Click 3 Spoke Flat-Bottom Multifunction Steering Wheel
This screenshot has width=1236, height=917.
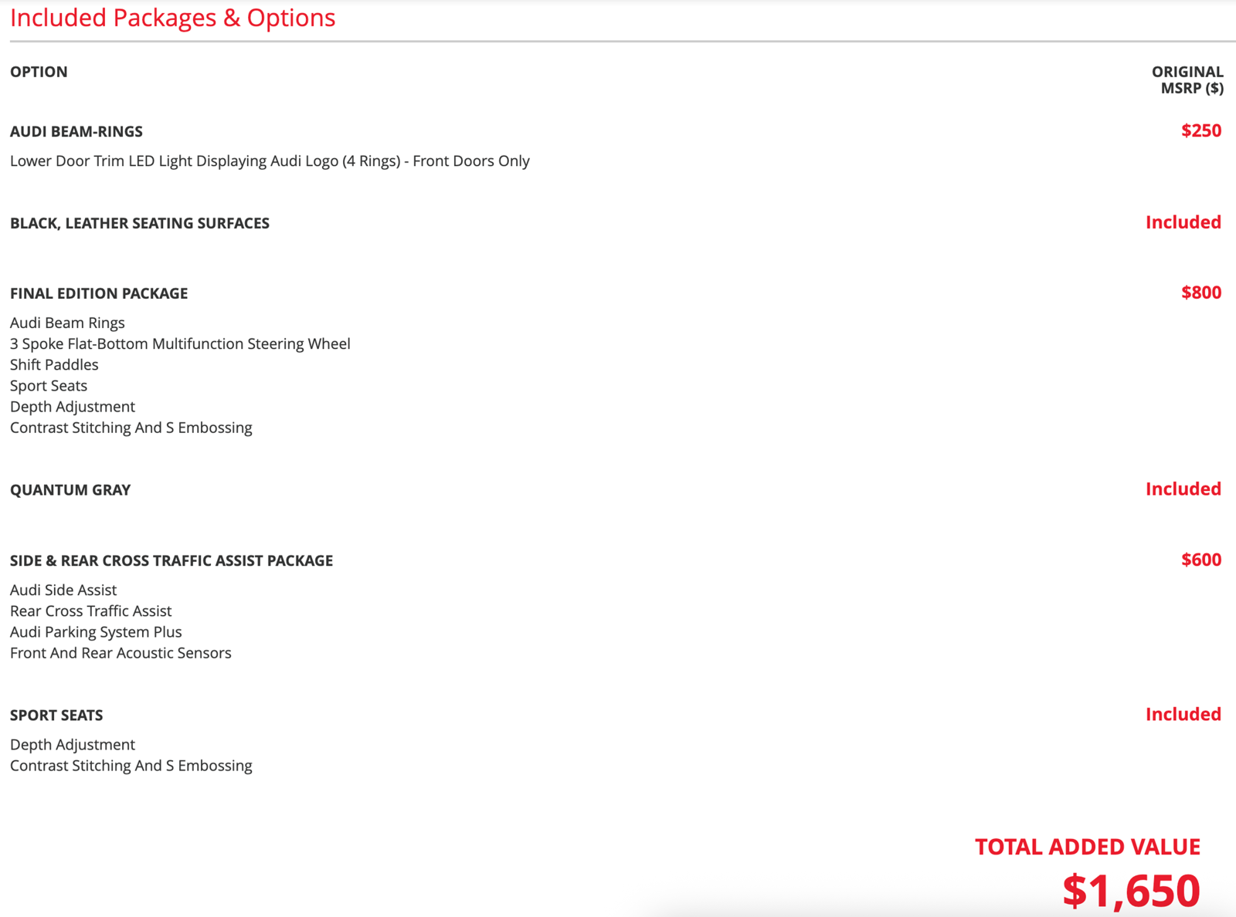click(x=180, y=343)
